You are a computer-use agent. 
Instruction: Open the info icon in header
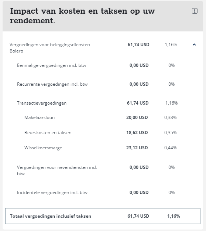tap(195, 11)
